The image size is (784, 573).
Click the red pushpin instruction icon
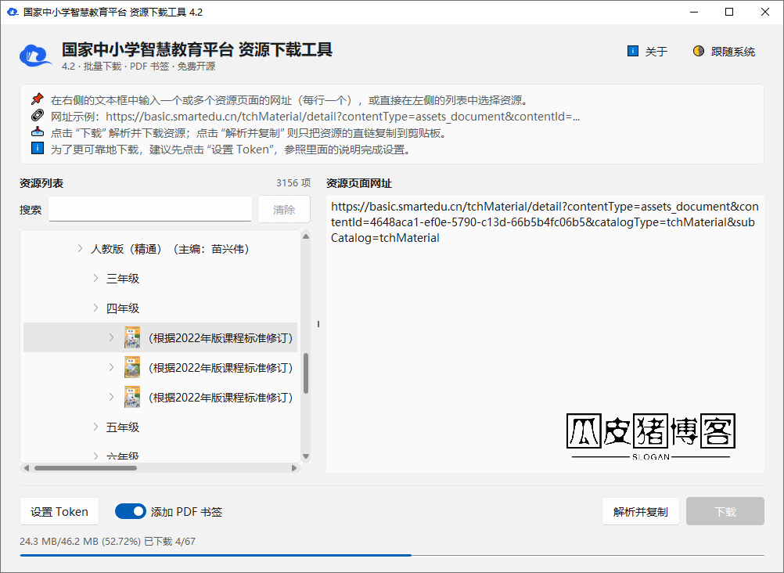click(38, 99)
